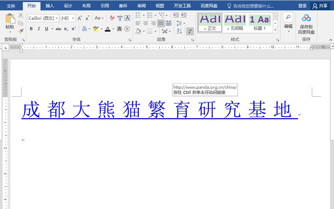
Task: Apply text highlight color
Action: [x=96, y=28]
